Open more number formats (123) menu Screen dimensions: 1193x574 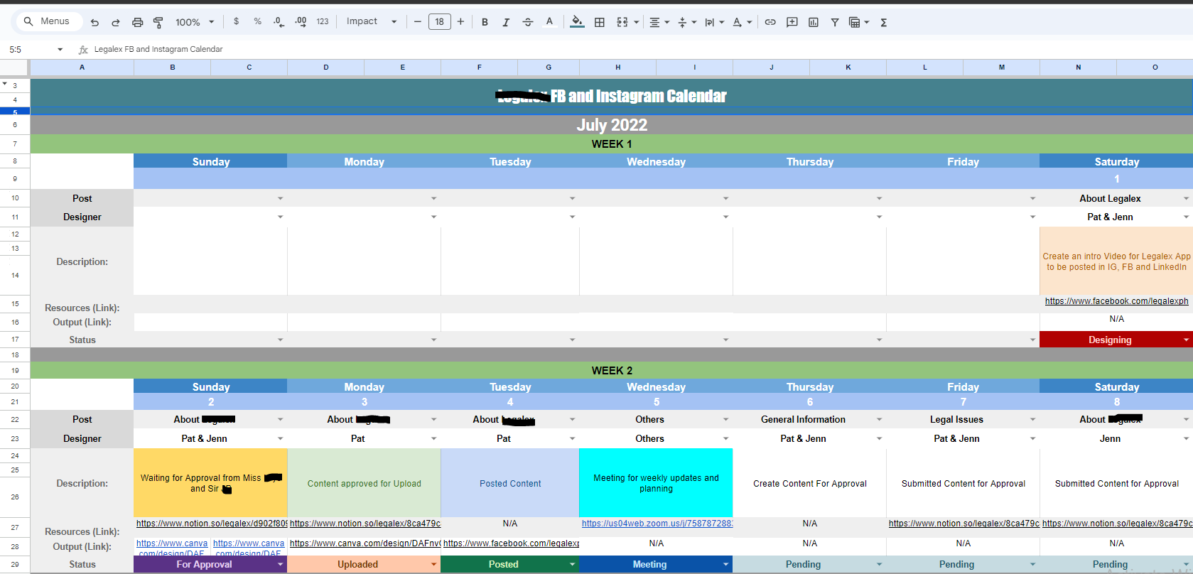click(323, 22)
